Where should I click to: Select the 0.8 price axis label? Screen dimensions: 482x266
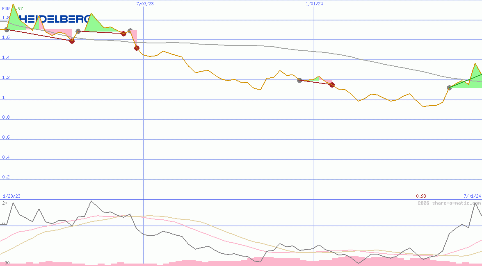point(6,117)
